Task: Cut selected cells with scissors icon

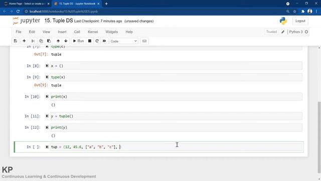Action: point(33,41)
